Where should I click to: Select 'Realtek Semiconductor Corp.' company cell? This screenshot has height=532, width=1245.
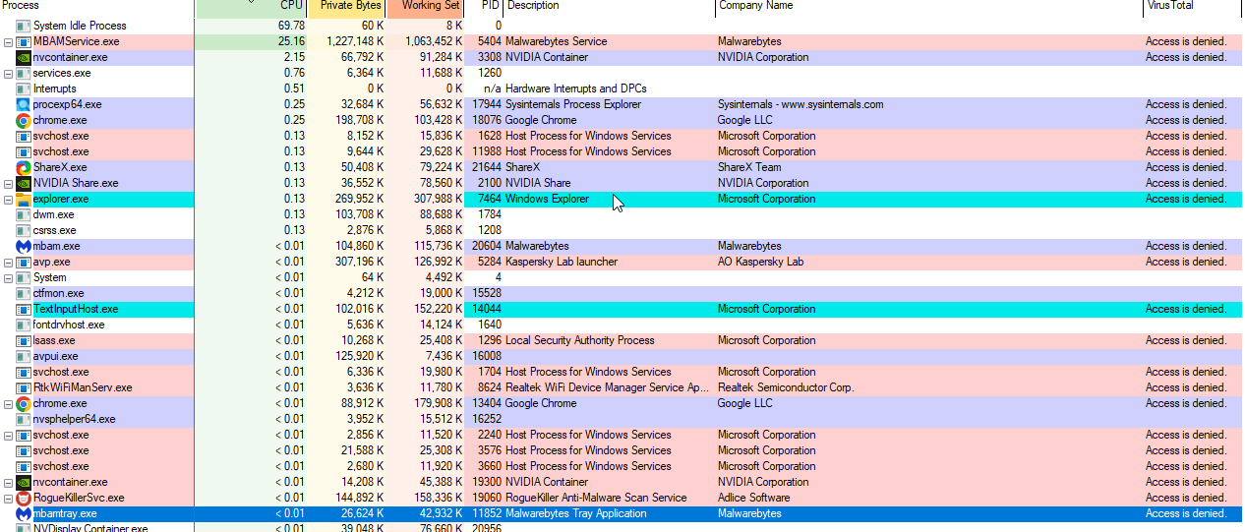[786, 387]
